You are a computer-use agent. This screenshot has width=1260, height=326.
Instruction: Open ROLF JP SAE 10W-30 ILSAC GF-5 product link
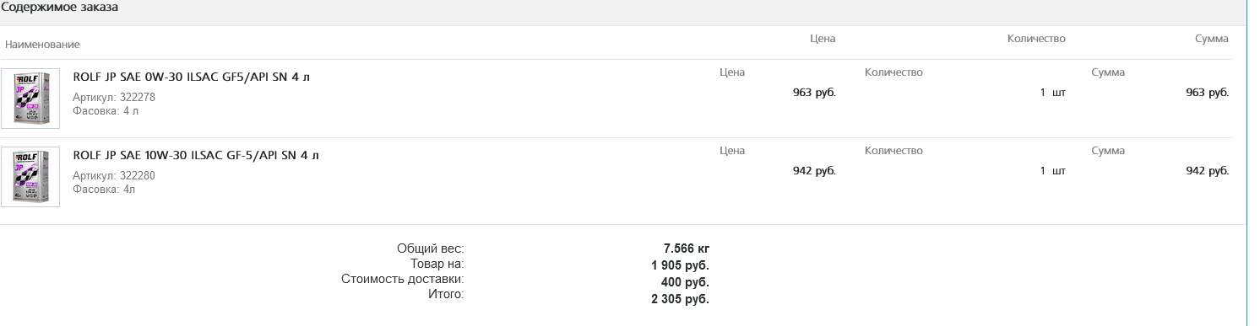pyautogui.click(x=196, y=156)
